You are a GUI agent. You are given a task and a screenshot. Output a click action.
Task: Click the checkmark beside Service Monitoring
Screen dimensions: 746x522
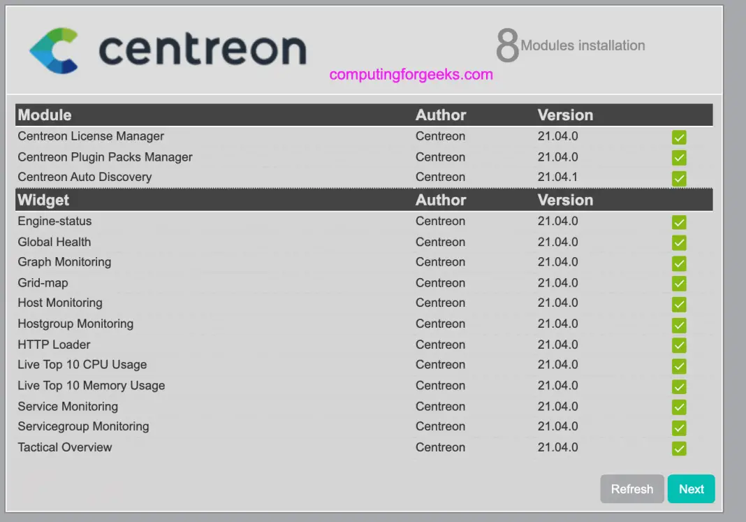pyautogui.click(x=679, y=407)
